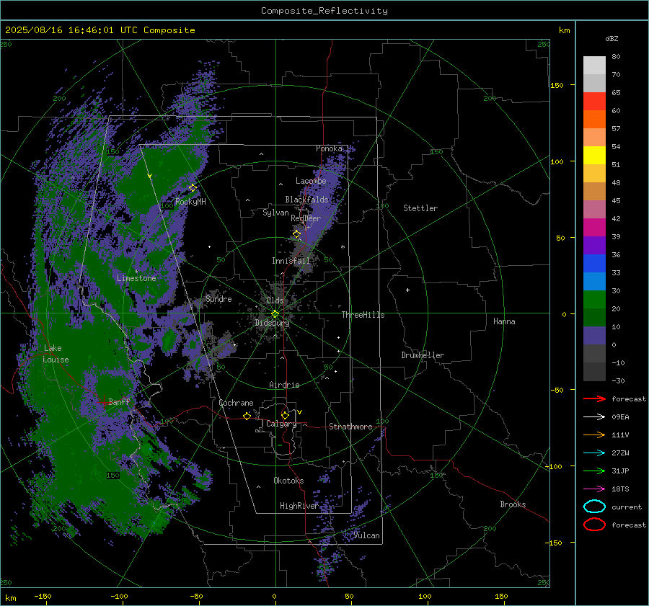Click the Stettler town label
The height and width of the screenshot is (606, 649).
[x=420, y=208]
